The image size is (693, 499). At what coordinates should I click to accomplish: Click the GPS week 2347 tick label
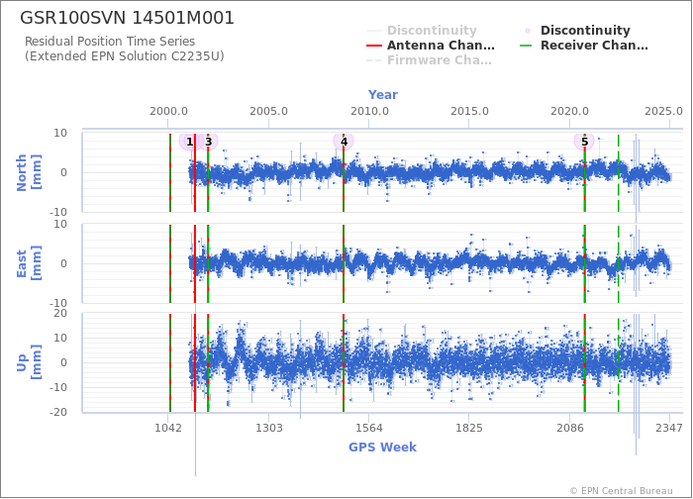668,429
